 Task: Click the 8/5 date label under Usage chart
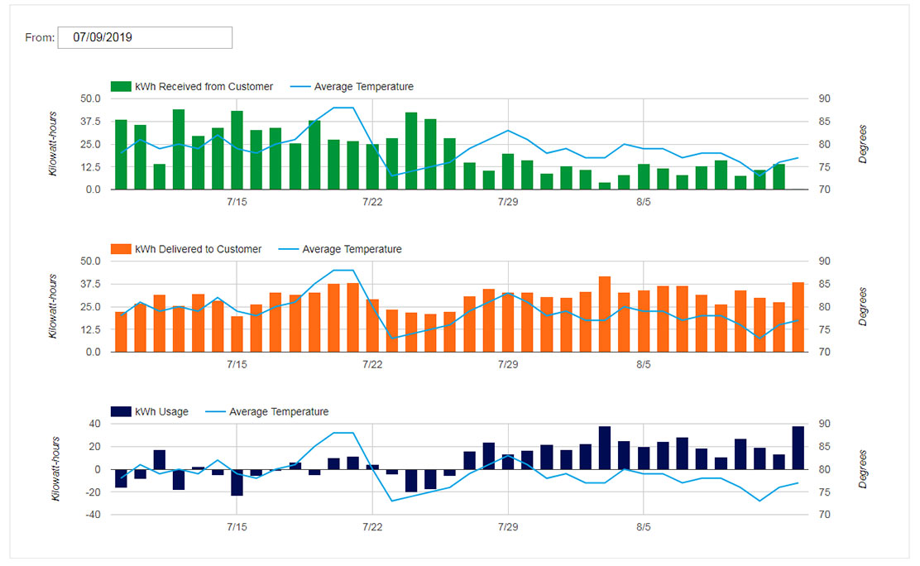click(643, 527)
